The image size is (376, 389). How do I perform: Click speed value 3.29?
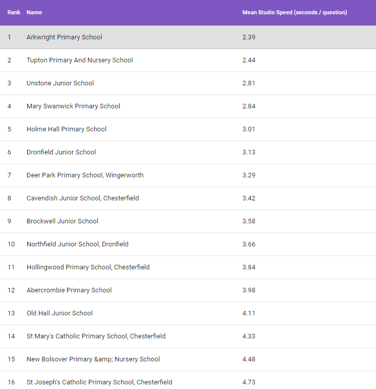tap(249, 175)
